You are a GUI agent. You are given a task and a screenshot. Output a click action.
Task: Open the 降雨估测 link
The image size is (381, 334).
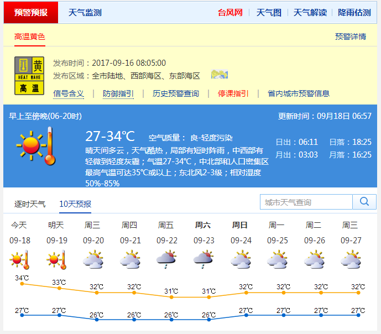click(x=354, y=12)
